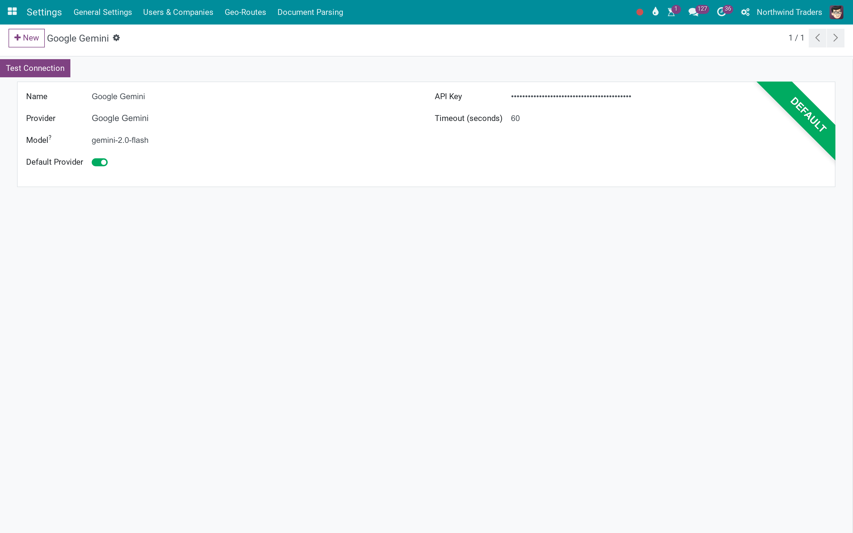Click the Test Connection button

pos(35,68)
